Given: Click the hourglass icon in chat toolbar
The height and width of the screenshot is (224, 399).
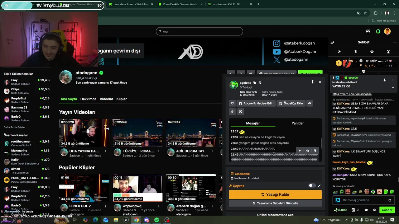Looking at the screenshot, I should [x=388, y=52].
